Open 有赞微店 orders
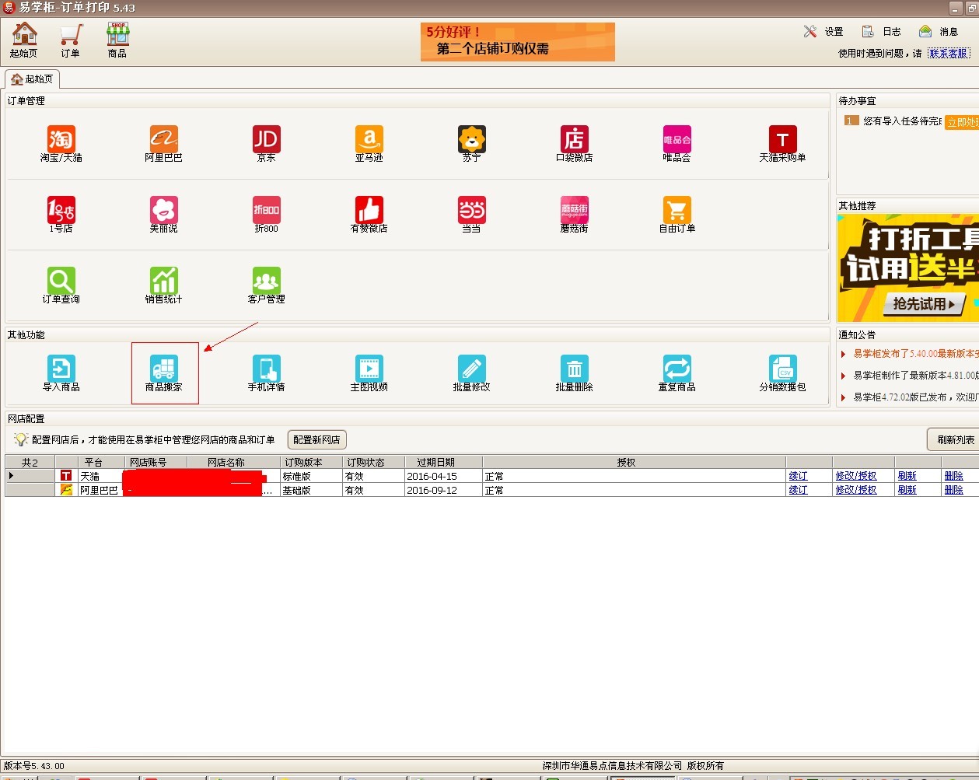 click(369, 215)
